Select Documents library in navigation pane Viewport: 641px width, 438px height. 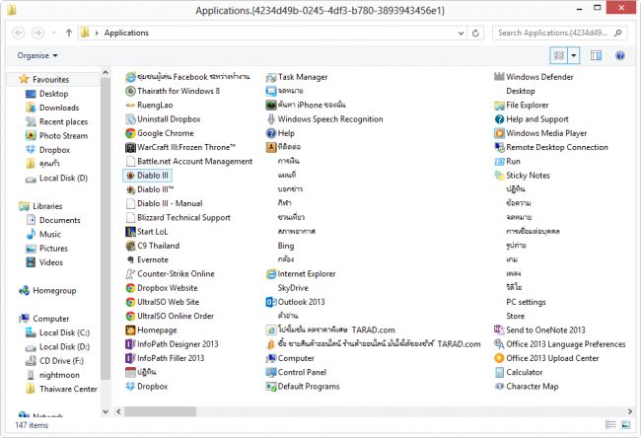pyautogui.click(x=60, y=220)
